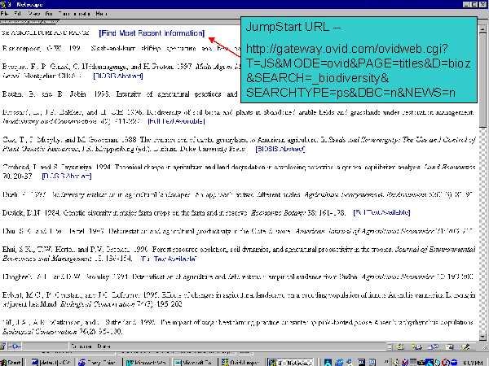Open the Communicator menu
Screen dimensions: 489x366
(74, 14)
